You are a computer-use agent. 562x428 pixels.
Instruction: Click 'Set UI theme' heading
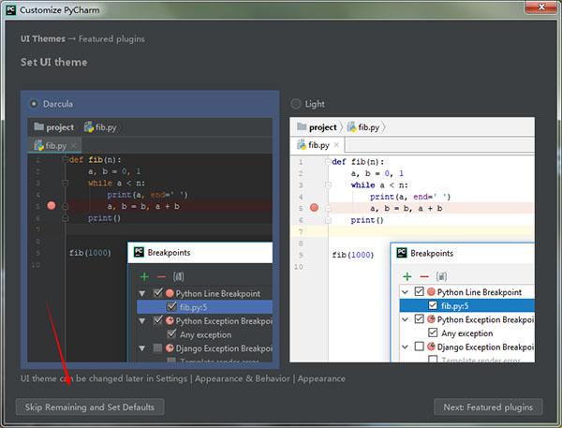click(x=53, y=62)
